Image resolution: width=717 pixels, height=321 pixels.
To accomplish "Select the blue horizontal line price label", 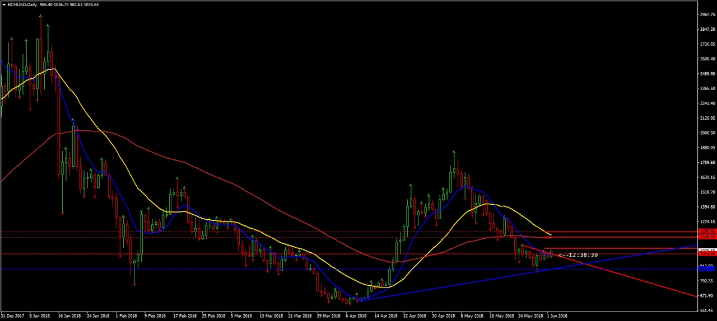I will tap(706, 269).
